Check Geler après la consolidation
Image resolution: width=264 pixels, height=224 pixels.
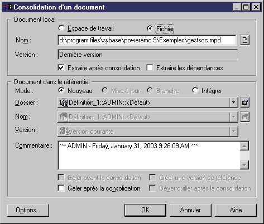click(x=61, y=188)
